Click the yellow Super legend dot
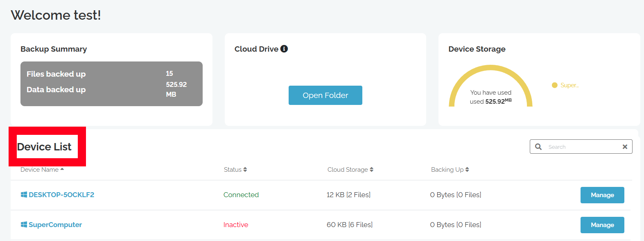 [555, 85]
